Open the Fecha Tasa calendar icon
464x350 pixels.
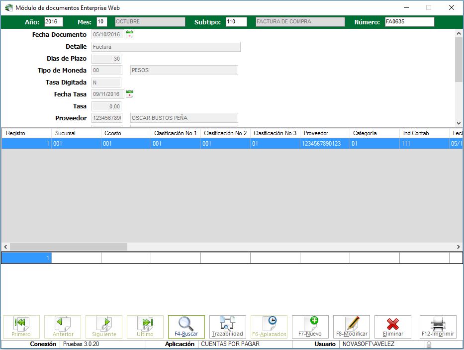[x=129, y=94]
